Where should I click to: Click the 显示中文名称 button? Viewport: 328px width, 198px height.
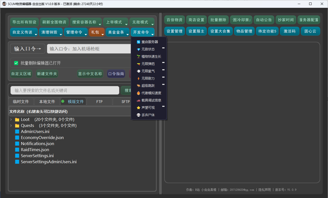click(90, 74)
